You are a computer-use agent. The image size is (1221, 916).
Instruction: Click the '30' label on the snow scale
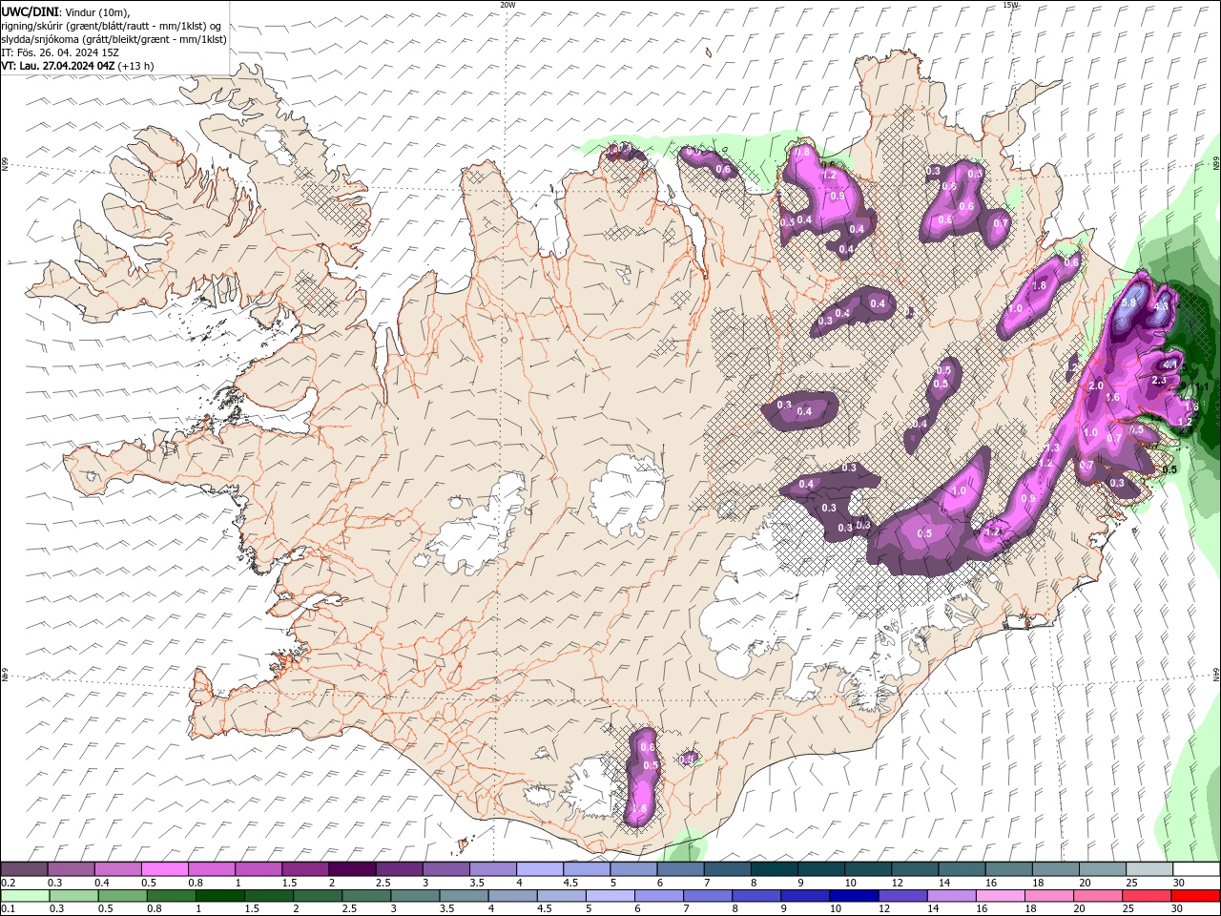[x=1179, y=883]
